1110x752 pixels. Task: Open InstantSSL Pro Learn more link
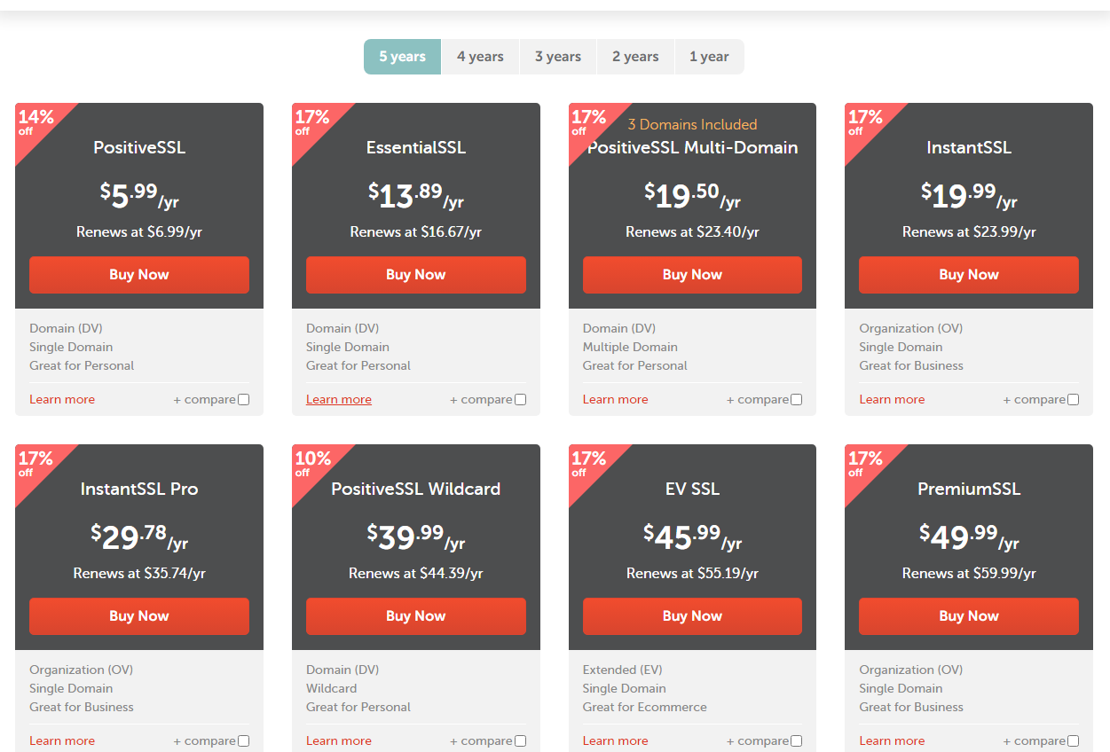(x=62, y=741)
